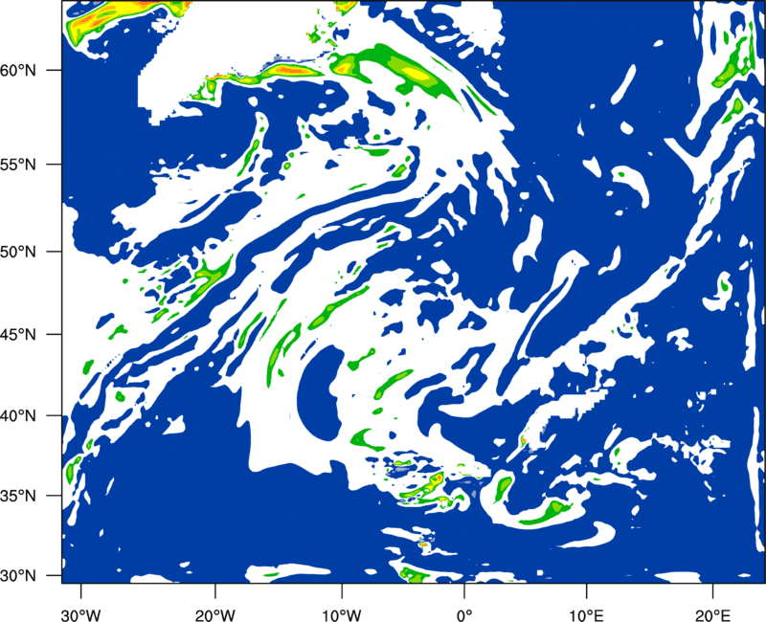Screen dimensions: 766x622
Task: Click the 40°N latitude label
Action: point(18,416)
